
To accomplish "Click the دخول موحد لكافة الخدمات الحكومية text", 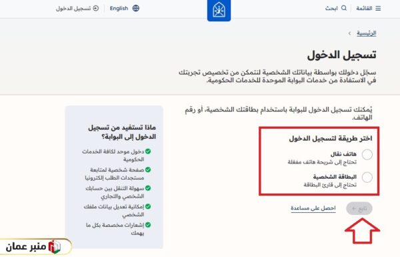I will coord(113,156).
